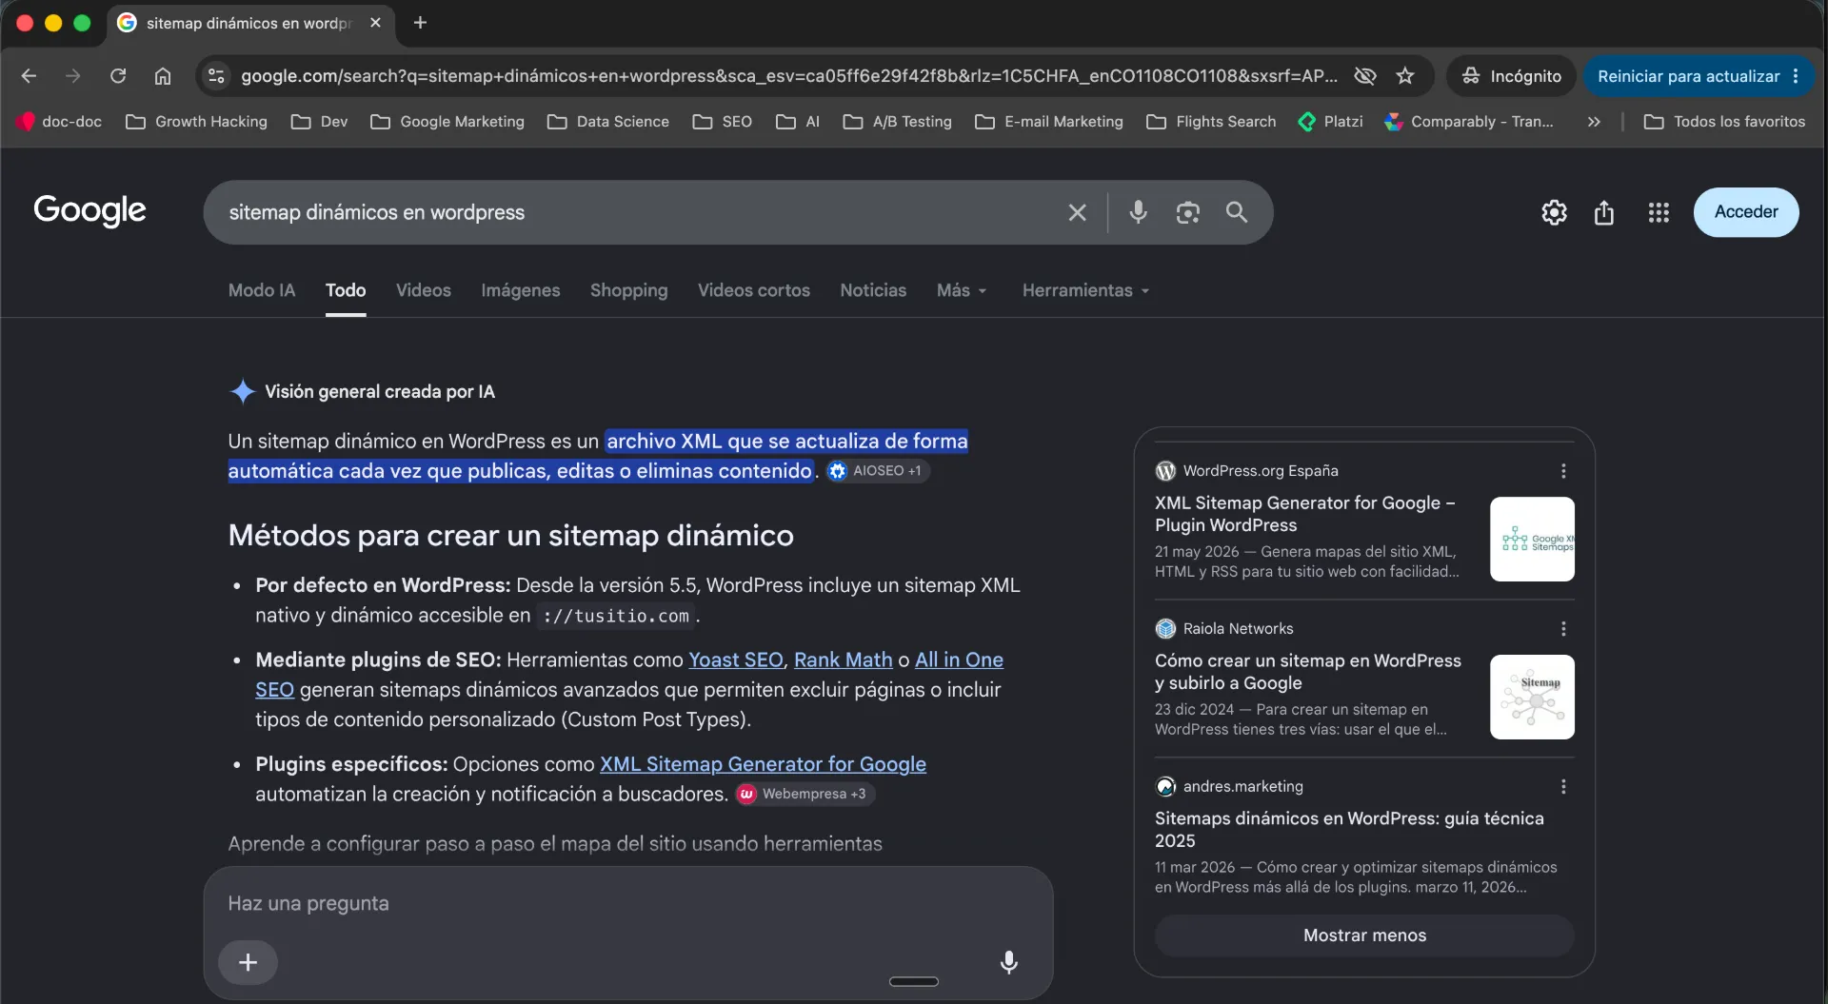This screenshot has height=1004, width=1828.
Task: Open Google Lens image search icon
Action: click(x=1187, y=212)
